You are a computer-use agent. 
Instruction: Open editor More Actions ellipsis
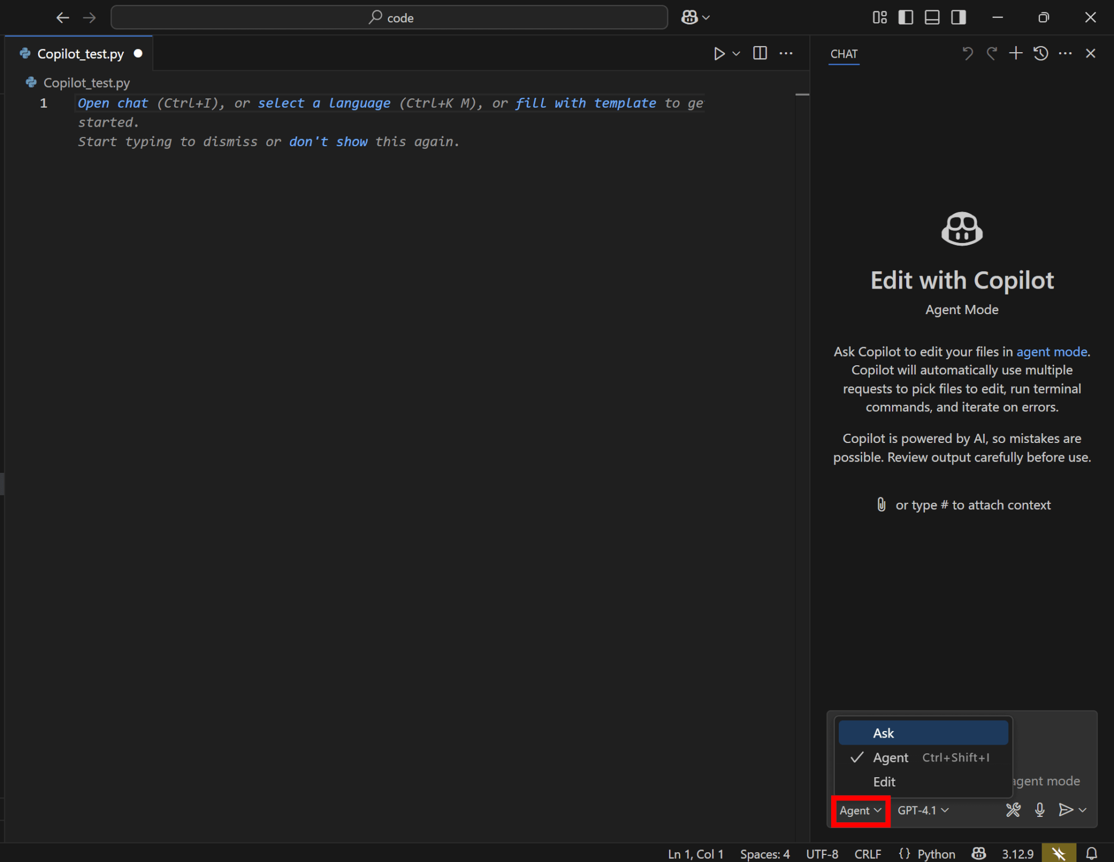pos(786,53)
